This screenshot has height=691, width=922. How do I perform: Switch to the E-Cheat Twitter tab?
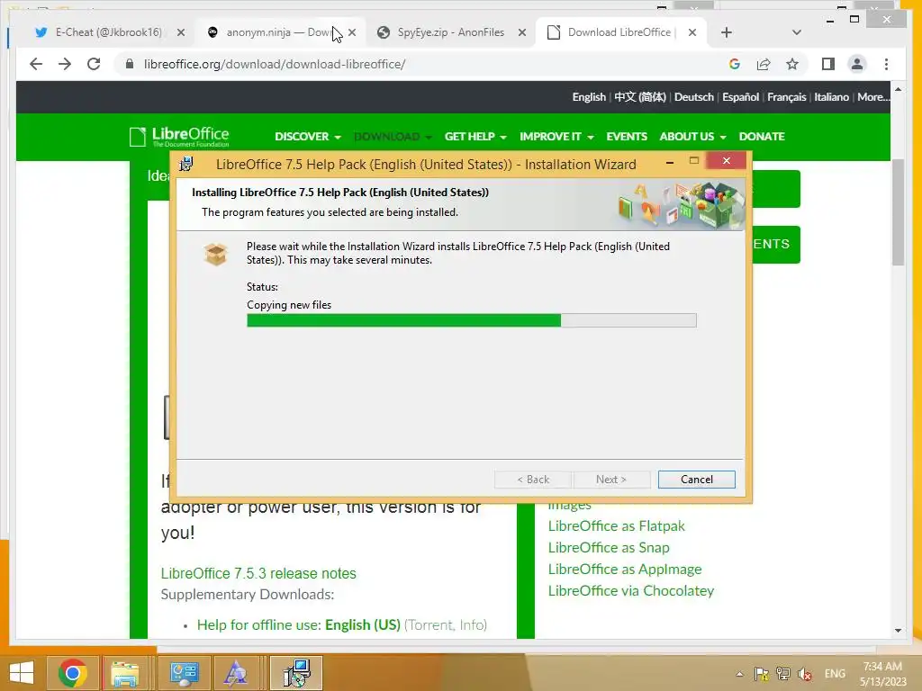click(109, 32)
